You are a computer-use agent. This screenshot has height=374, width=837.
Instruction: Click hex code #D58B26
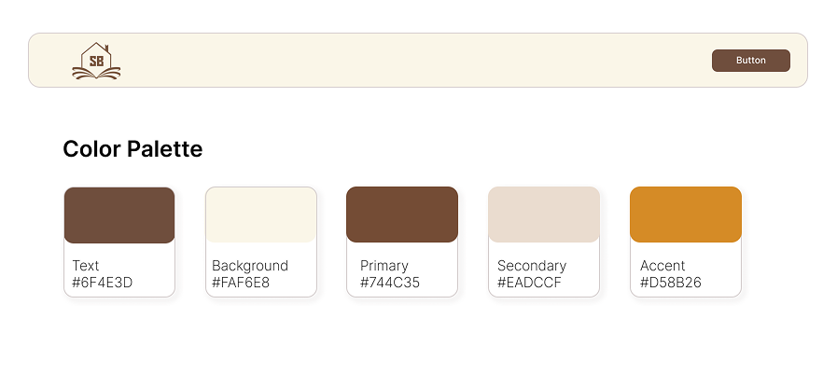pos(671,282)
